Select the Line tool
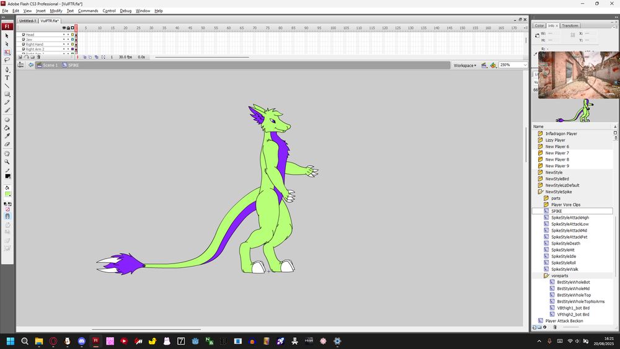 (7, 86)
